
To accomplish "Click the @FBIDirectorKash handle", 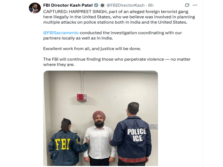I will [x=125, y=5].
